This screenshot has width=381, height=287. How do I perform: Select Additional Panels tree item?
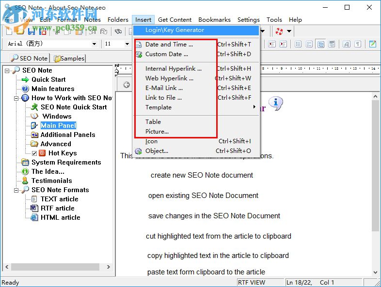pyautogui.click(x=68, y=135)
